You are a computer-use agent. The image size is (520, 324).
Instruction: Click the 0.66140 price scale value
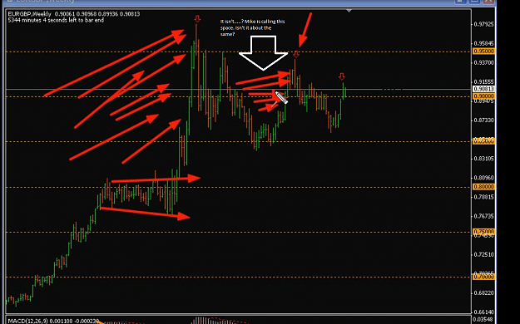click(484, 312)
